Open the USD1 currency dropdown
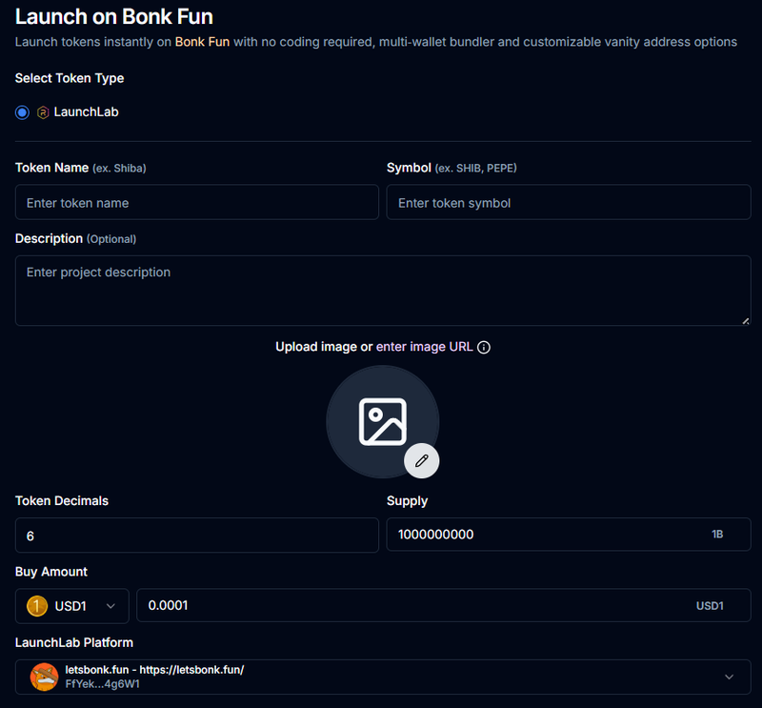 [72, 606]
